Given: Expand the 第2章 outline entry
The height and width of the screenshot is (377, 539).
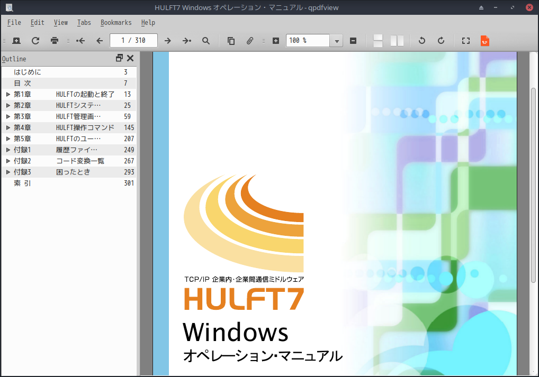Looking at the screenshot, I should tap(8, 105).
